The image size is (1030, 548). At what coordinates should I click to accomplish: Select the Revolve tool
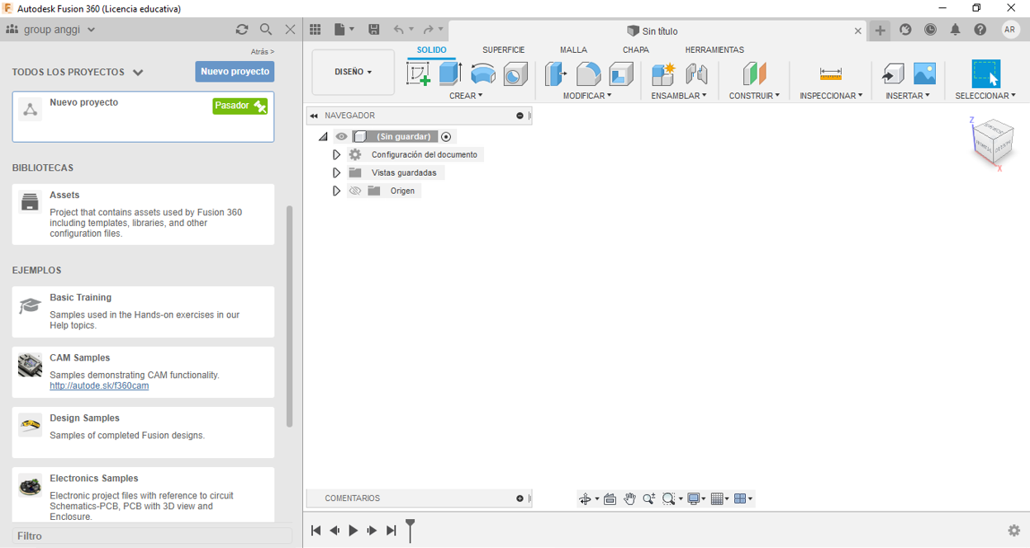click(483, 74)
